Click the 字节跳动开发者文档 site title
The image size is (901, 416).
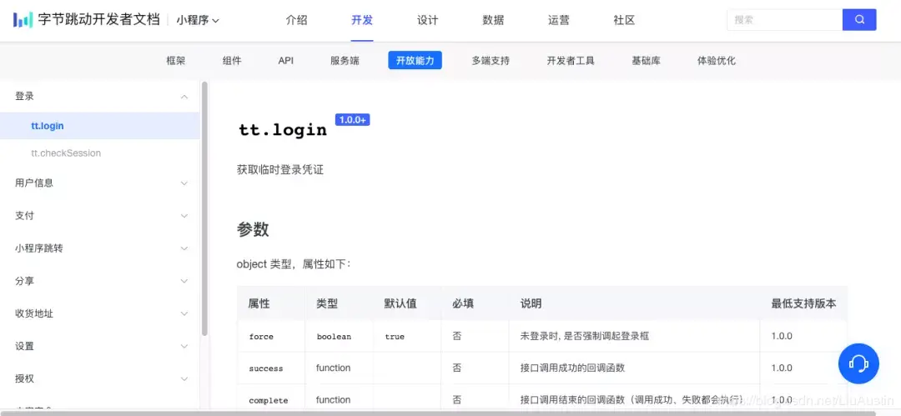[98, 20]
